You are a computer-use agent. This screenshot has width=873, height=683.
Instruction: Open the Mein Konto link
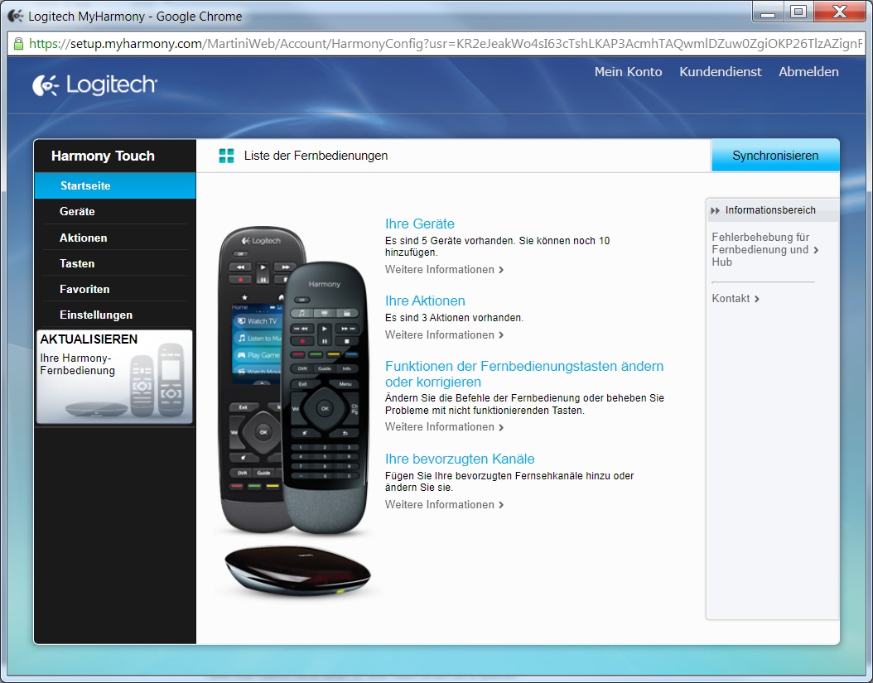coord(628,72)
